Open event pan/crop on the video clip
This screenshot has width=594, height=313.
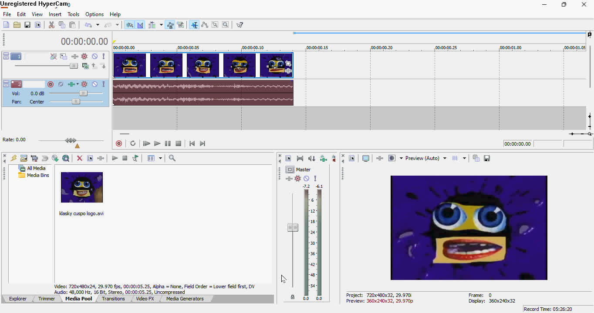(288, 63)
